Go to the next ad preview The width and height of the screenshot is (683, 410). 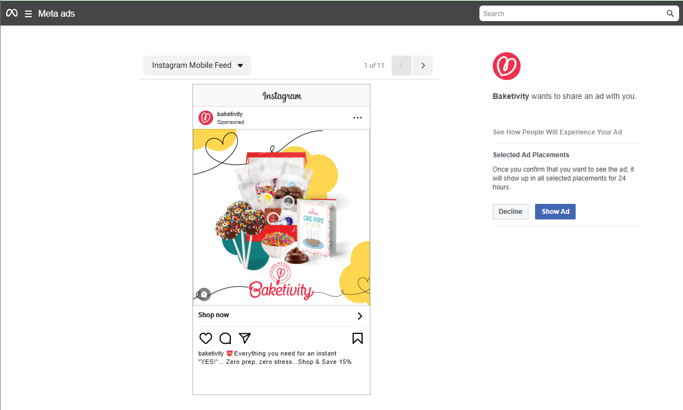(423, 66)
